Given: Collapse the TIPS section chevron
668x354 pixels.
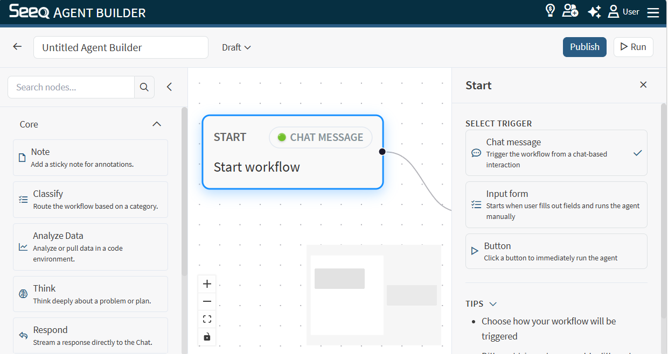Looking at the screenshot, I should coord(492,303).
